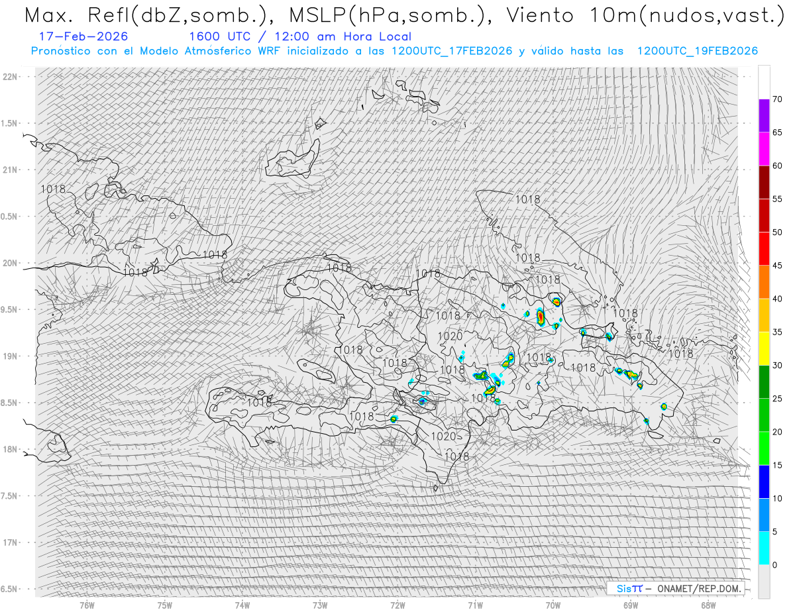Viewport: 795px width, 614px height.
Task: Click the "68W" longitude label
Action: click(x=708, y=605)
